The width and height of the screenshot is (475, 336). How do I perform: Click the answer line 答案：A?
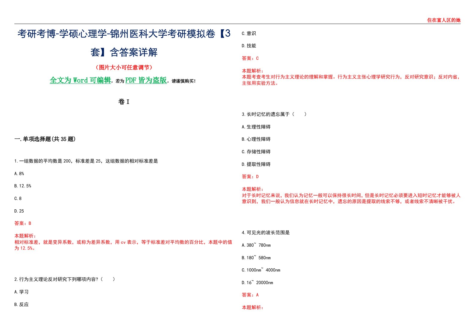click(250, 295)
